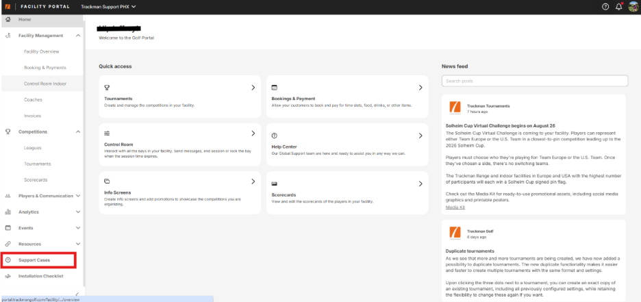Click the sidebar vertical scrollbar
The width and height of the screenshot is (641, 302).
[x=85, y=151]
